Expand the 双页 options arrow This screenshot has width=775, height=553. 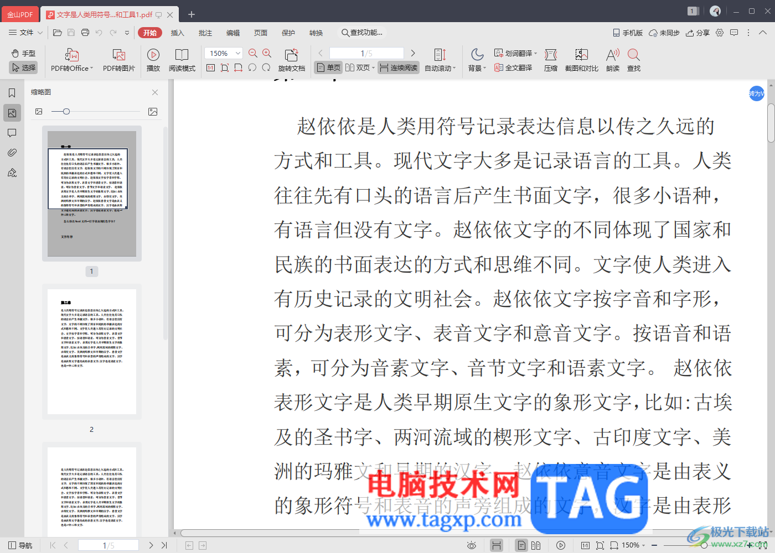[374, 68]
